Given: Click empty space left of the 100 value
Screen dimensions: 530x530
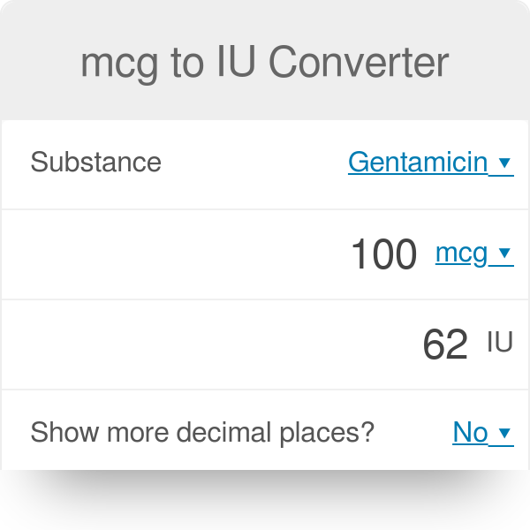Looking at the screenshot, I should coord(177,255).
